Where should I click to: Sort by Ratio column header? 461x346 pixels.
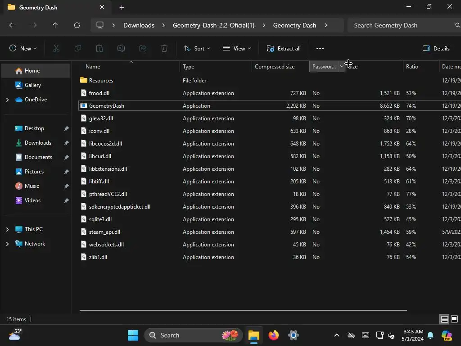[421, 67]
